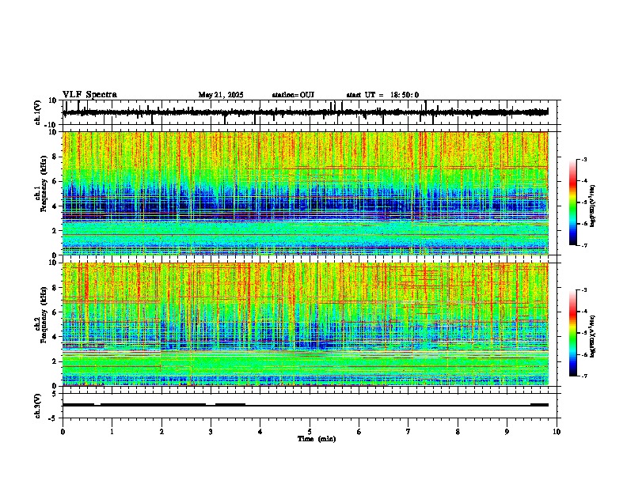Click the ch.1 voltage waveform trace panel
The height and width of the screenshot is (484, 627).
(311, 112)
